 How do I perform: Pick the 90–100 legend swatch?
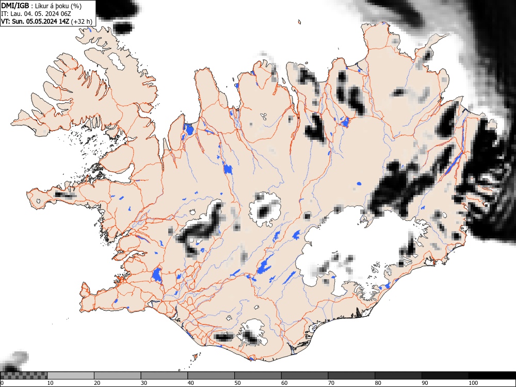(445, 375)
